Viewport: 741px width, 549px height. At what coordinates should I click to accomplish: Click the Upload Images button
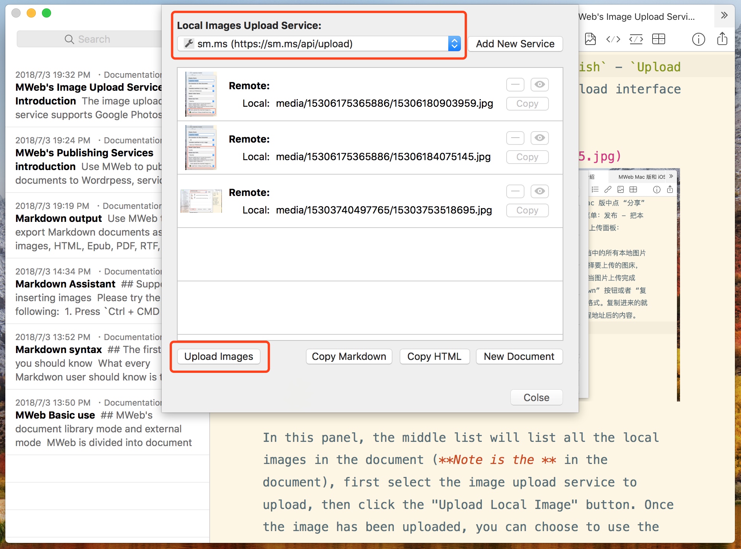[x=219, y=356]
